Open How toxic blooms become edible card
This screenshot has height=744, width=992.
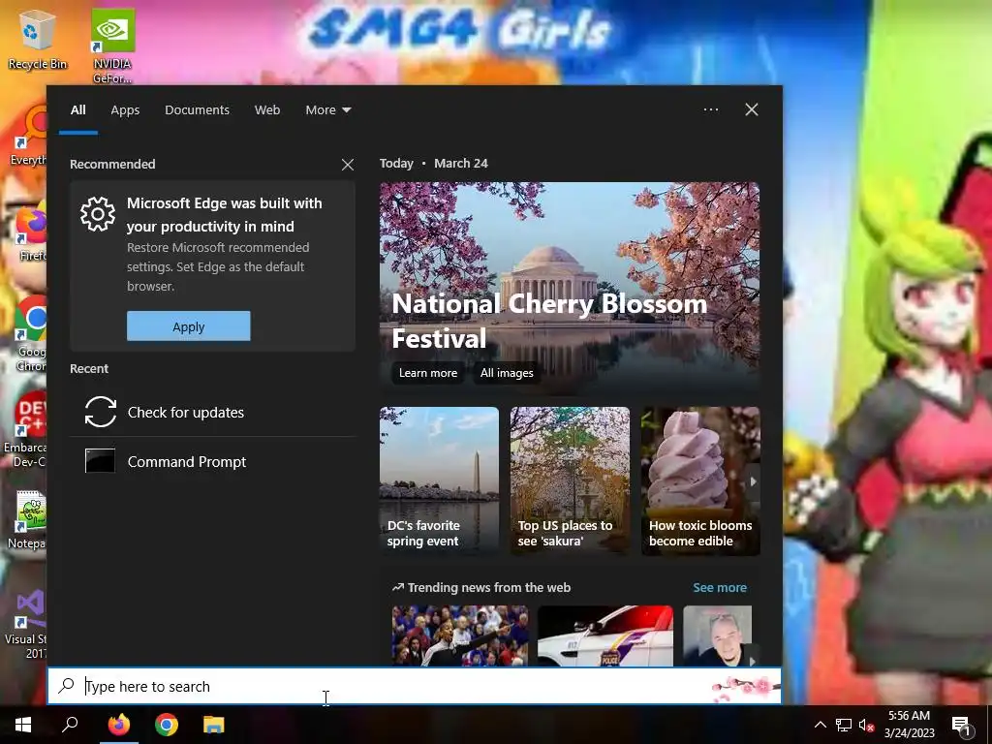tap(700, 481)
